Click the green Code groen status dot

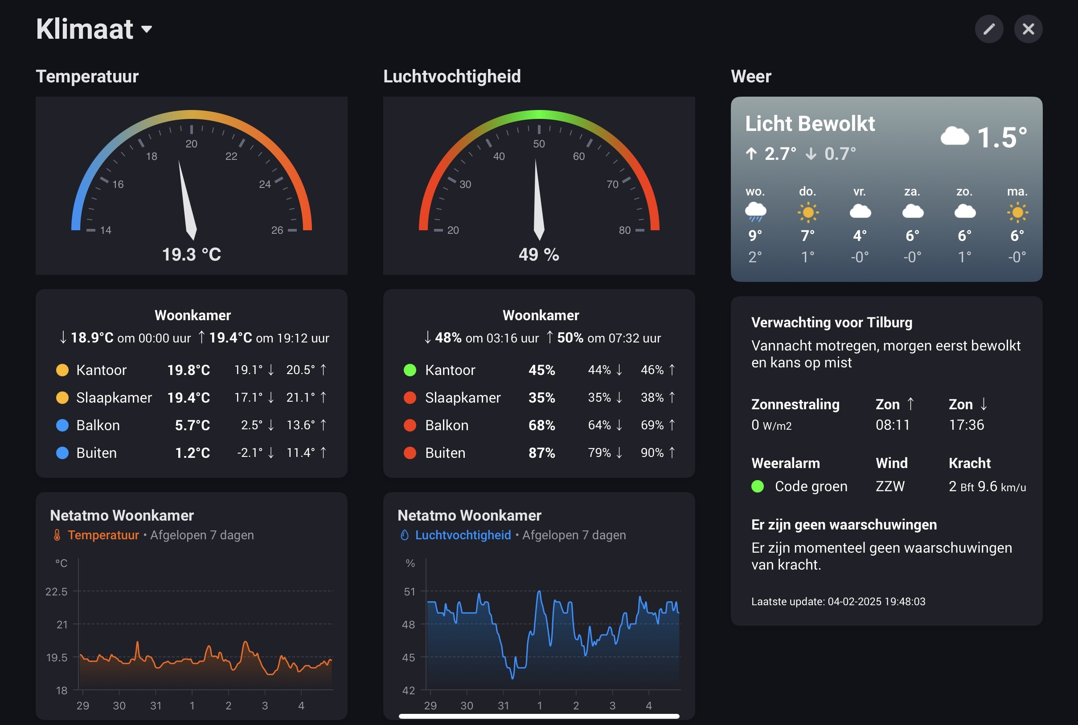[758, 486]
